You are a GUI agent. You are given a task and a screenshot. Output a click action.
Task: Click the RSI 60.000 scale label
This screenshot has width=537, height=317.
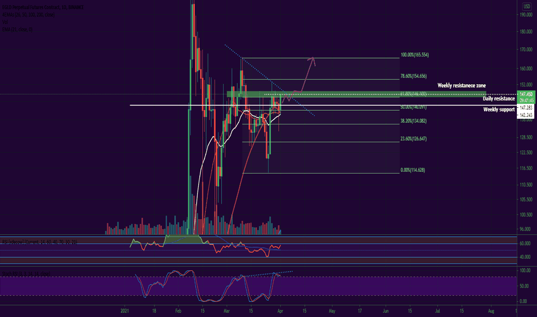point(525,244)
